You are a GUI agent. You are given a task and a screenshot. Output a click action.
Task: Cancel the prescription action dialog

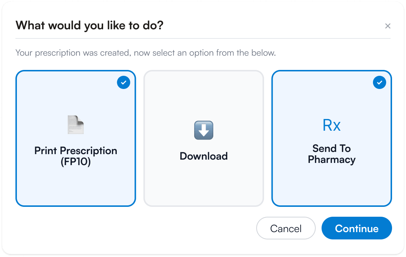pyautogui.click(x=286, y=228)
